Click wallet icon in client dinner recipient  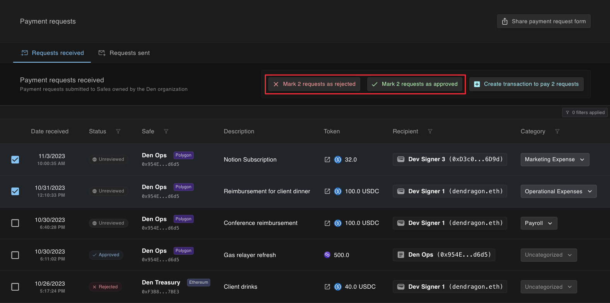(x=401, y=191)
